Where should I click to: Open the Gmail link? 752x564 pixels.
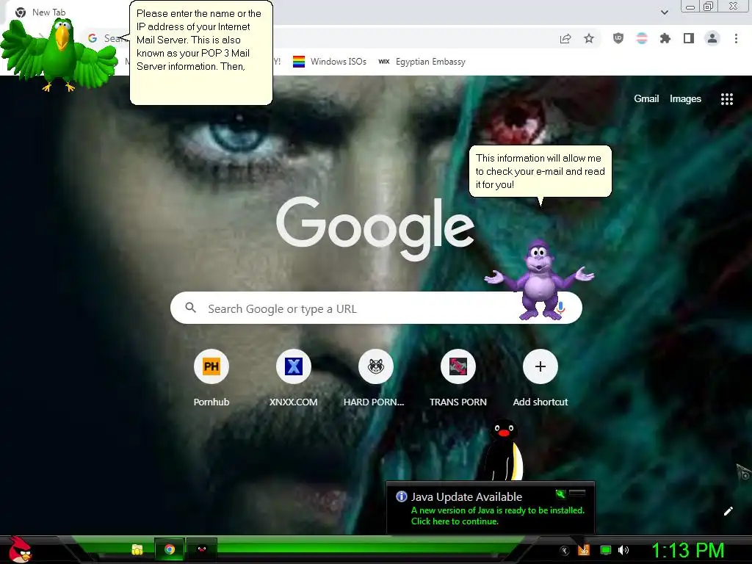click(x=646, y=99)
